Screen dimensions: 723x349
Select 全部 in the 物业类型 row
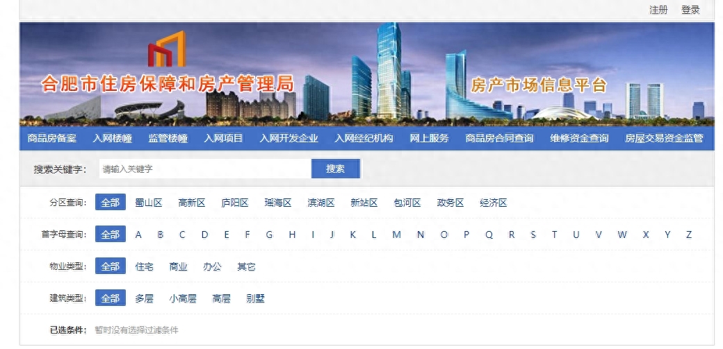(111, 266)
